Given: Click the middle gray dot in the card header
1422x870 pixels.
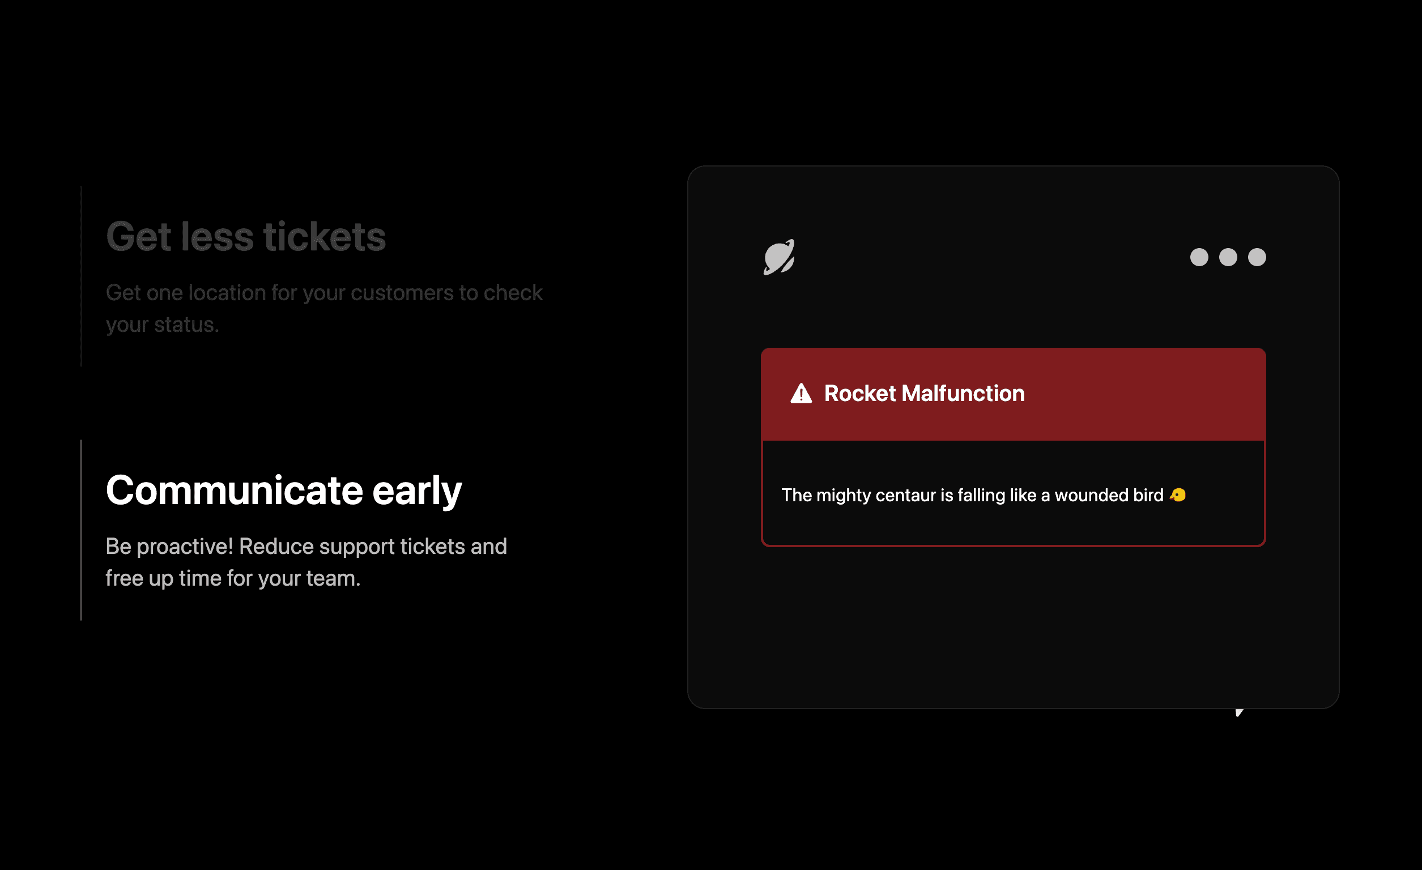Looking at the screenshot, I should 1228,257.
